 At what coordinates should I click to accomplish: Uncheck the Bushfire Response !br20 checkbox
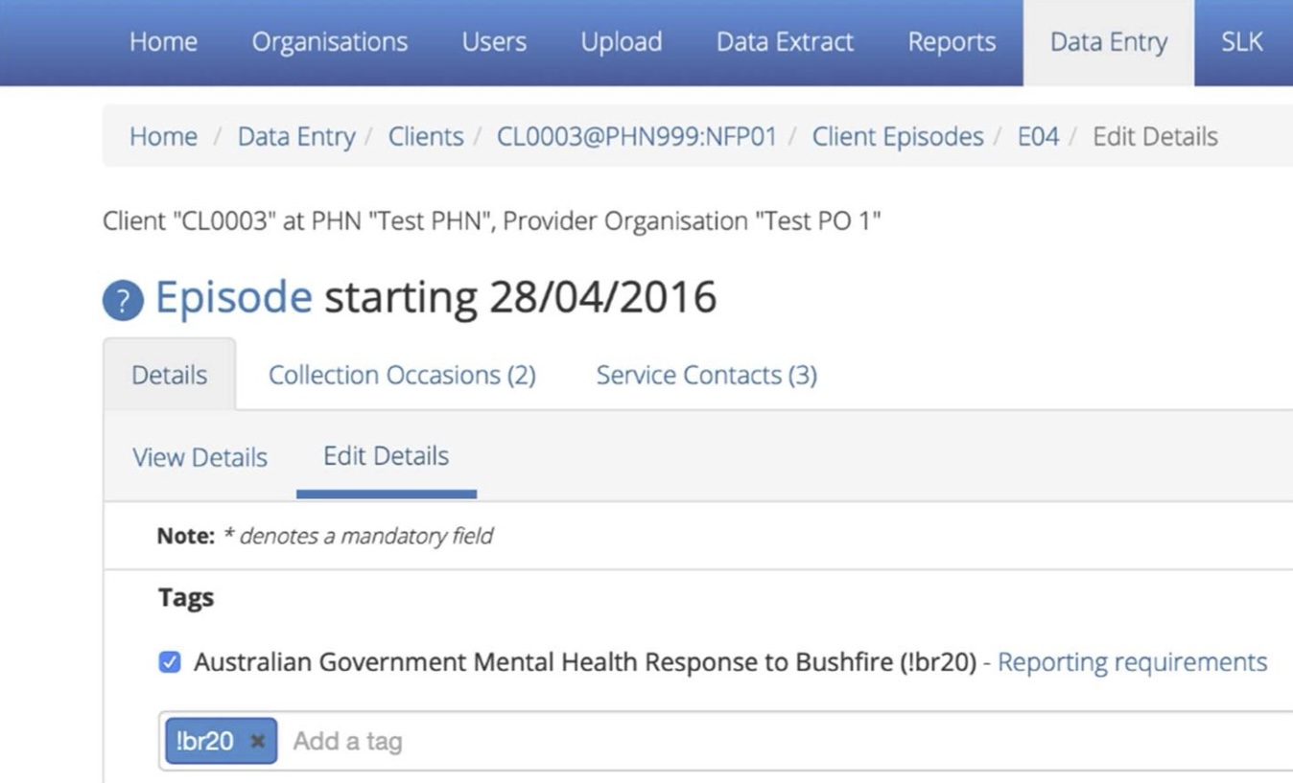point(170,662)
